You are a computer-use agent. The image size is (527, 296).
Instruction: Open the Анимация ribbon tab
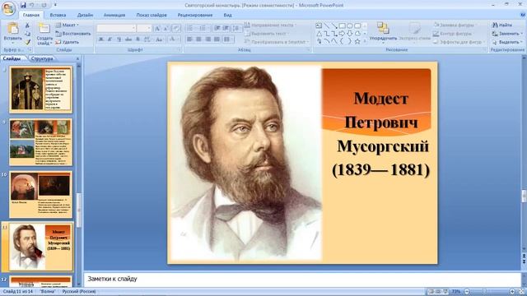(114, 15)
